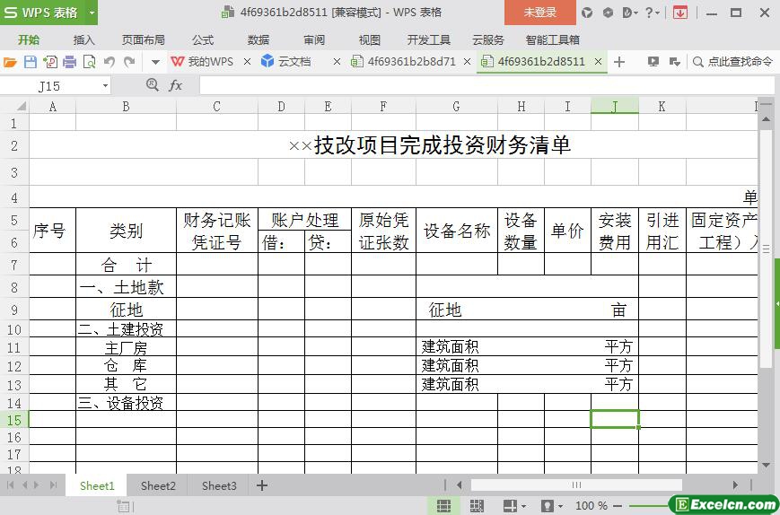This screenshot has width=780, height=515.
Task: Click the formula bar input field
Action: 487,85
